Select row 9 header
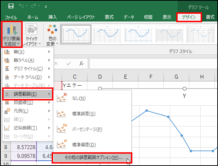This screenshot has width=218, height=166. pyautogui.click(x=6, y=156)
